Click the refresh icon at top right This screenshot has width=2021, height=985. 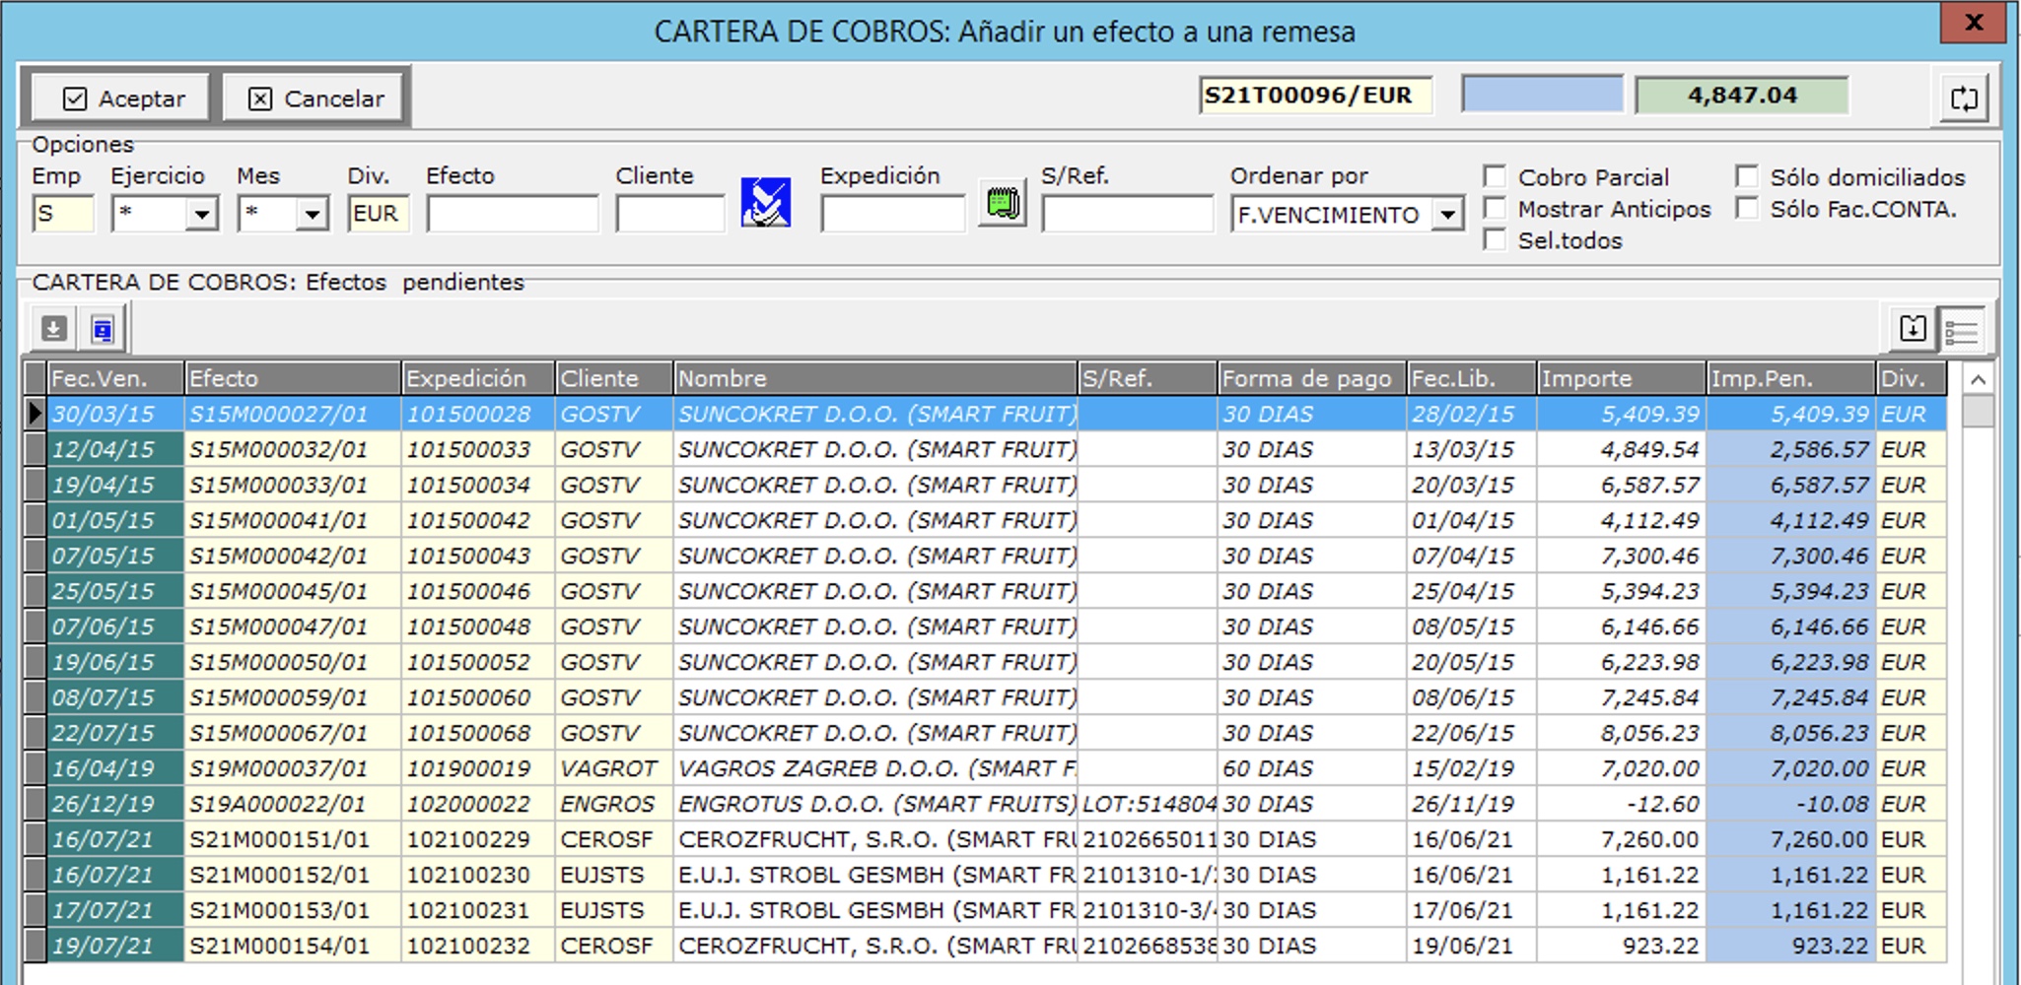pos(1963,98)
